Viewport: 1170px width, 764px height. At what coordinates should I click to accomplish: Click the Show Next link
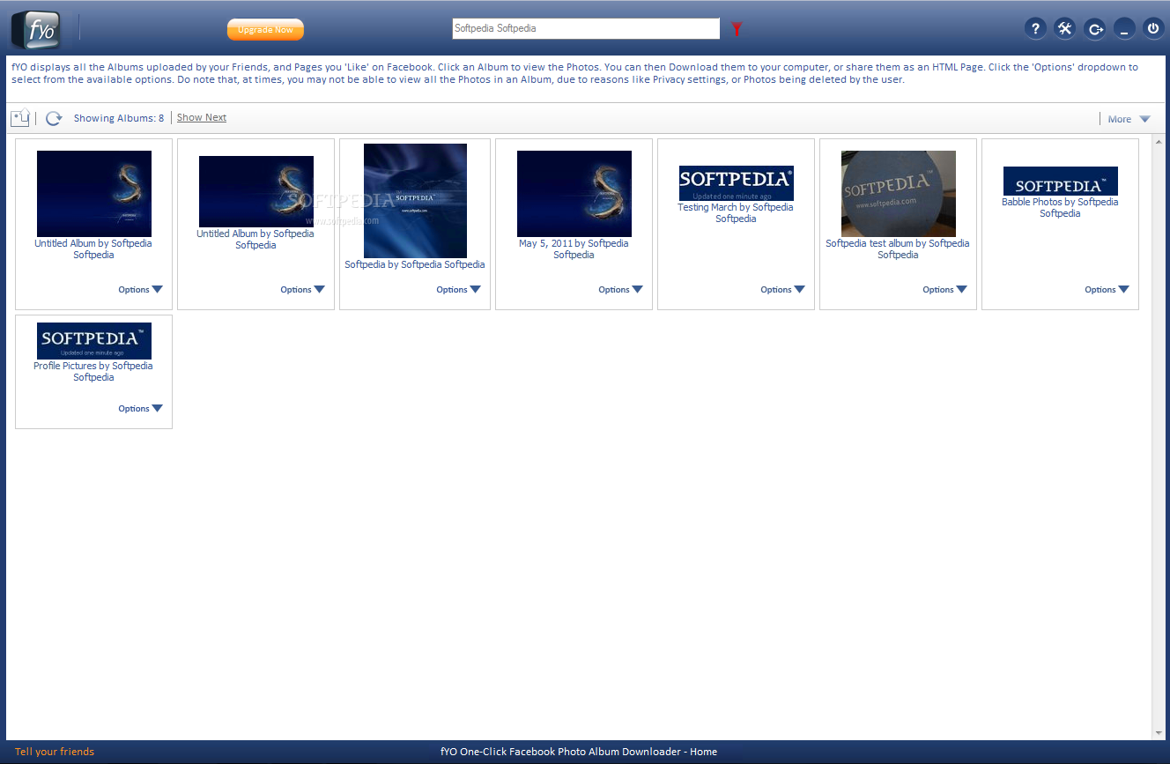click(202, 117)
